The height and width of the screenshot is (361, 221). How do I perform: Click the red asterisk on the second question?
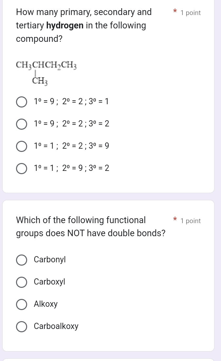[x=175, y=218]
